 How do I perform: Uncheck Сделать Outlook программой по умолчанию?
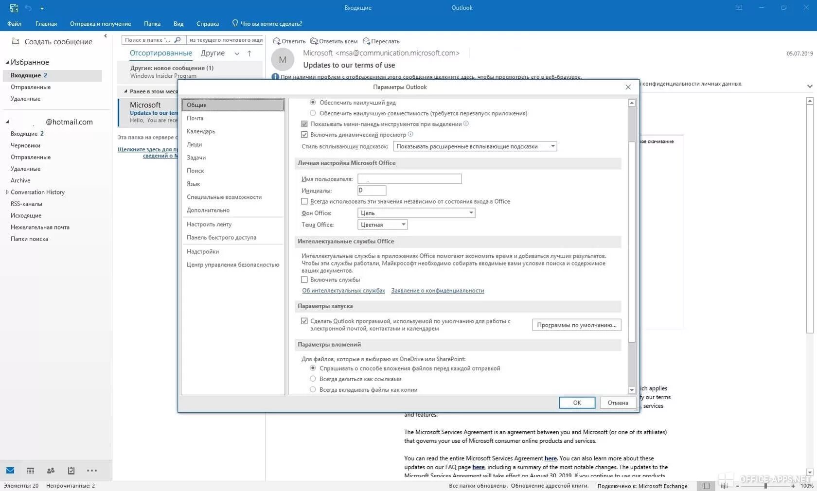pos(304,321)
